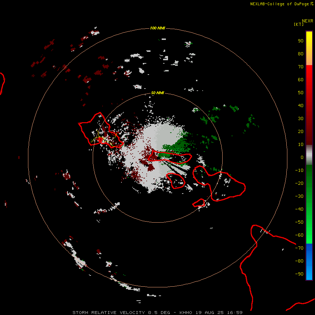Click the 30 knot scale label
Viewport: 315px width, 315px height.
(301, 119)
